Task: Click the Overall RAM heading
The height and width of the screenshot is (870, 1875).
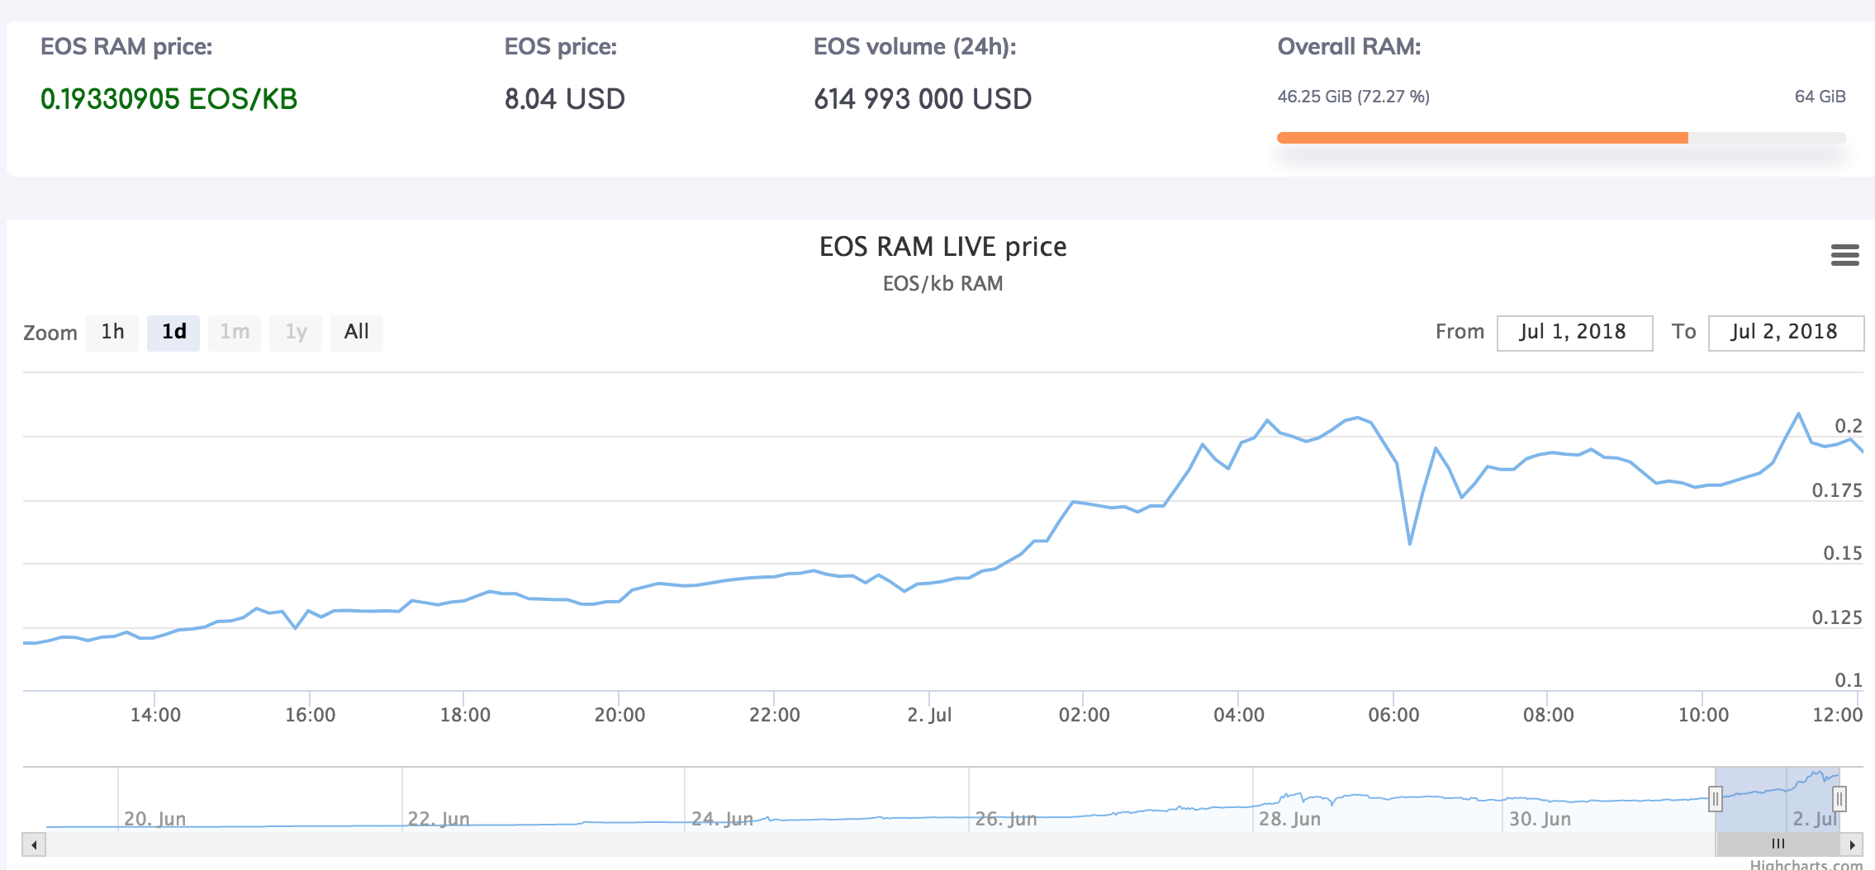Action: (x=1349, y=46)
